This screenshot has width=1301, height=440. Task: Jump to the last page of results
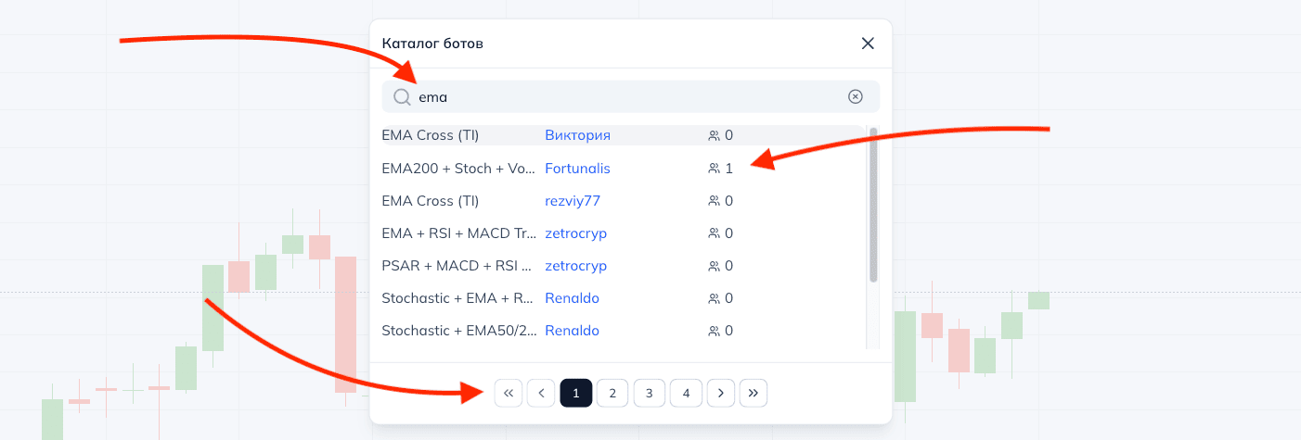(x=753, y=393)
